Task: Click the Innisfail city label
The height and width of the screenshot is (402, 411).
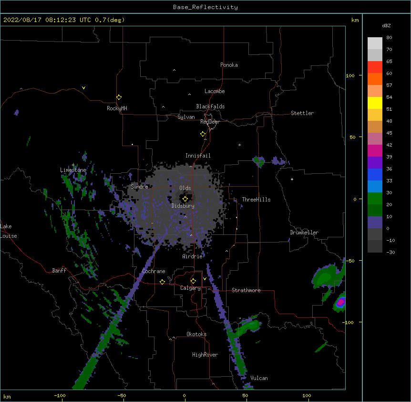Action: point(198,156)
